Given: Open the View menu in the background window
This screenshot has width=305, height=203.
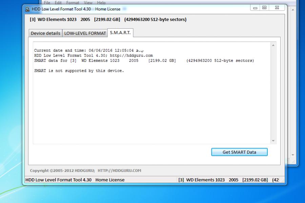Looking at the screenshot, I should (x=88, y=2).
